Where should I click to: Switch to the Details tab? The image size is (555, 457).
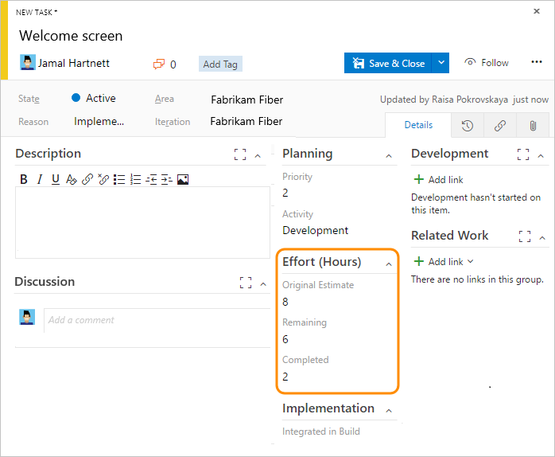(418, 125)
